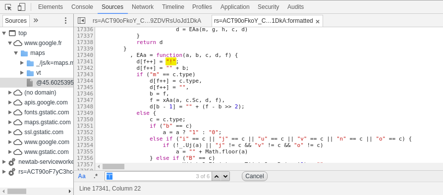Focus the search text input field
Screen dimensions: 443x195
point(158,176)
